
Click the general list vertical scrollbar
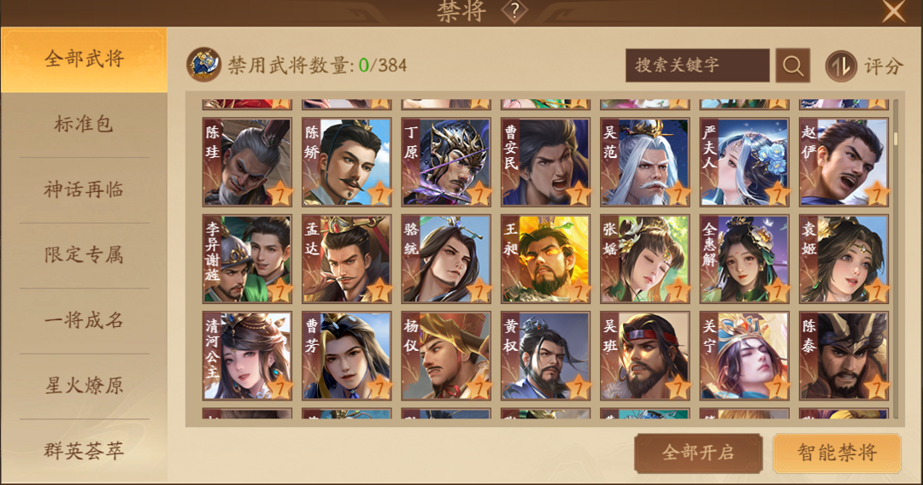click(x=896, y=259)
